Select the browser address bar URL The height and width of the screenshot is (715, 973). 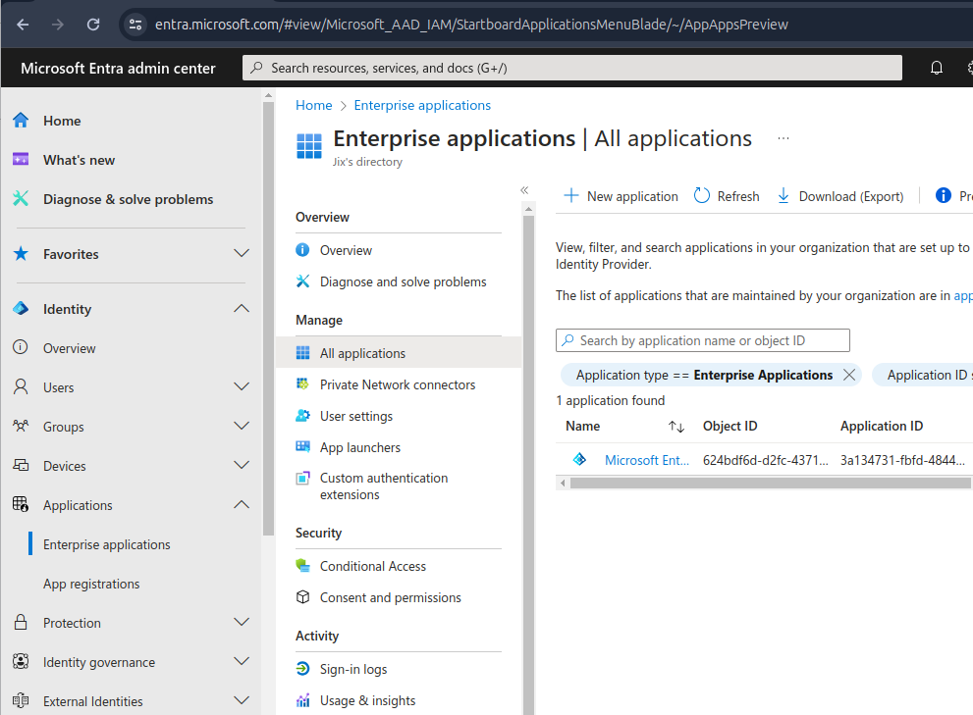point(471,25)
